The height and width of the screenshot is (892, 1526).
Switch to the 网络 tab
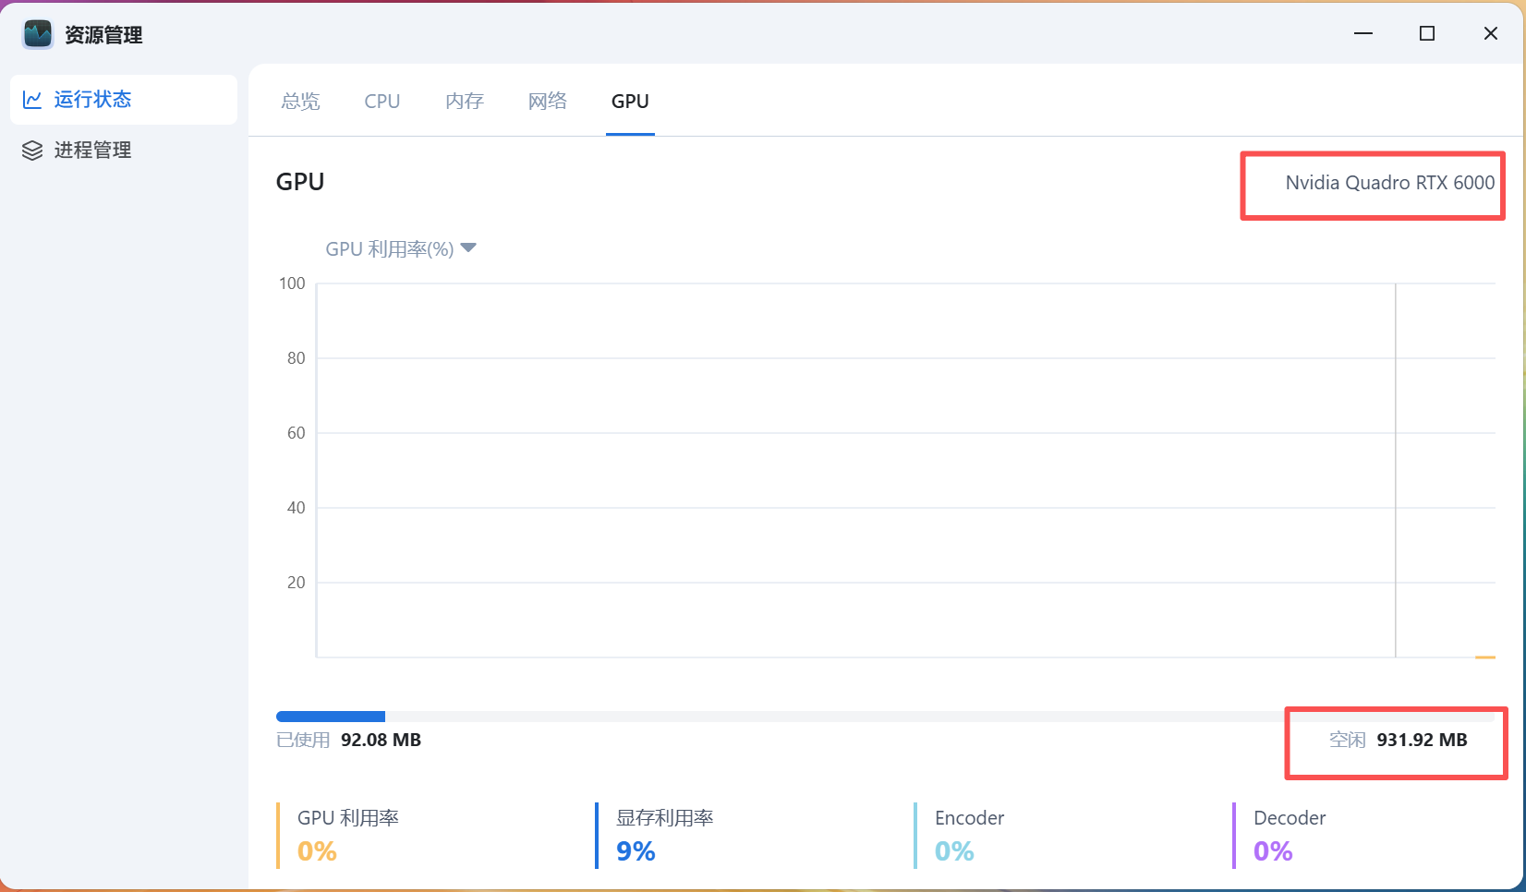(548, 102)
